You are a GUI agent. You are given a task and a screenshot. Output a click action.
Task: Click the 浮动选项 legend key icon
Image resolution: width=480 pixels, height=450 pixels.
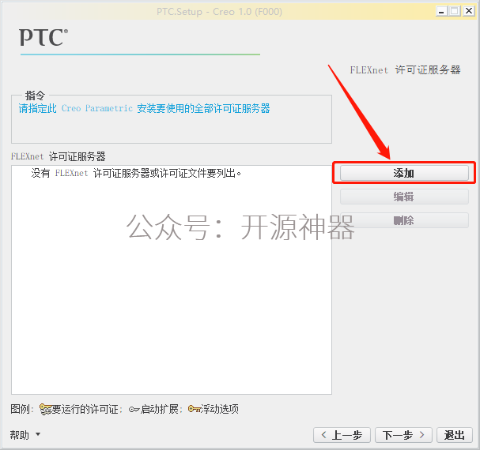(x=194, y=409)
